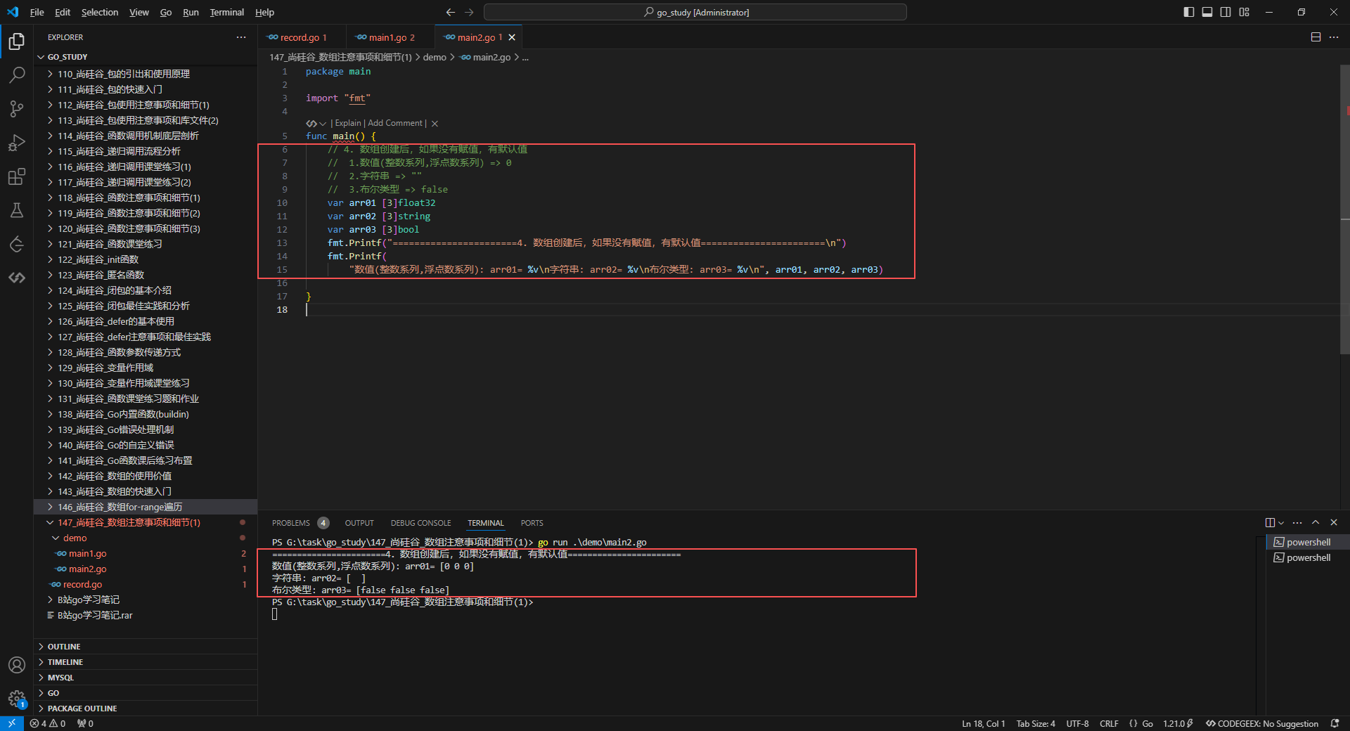This screenshot has height=731, width=1350.
Task: Click the Go language mode selector
Action: tap(1147, 723)
